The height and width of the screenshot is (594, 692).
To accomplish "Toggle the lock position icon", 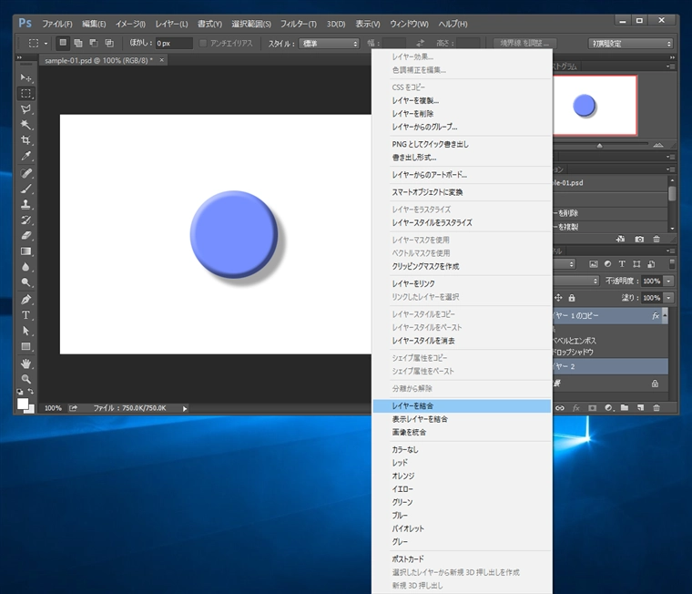I will (x=558, y=298).
